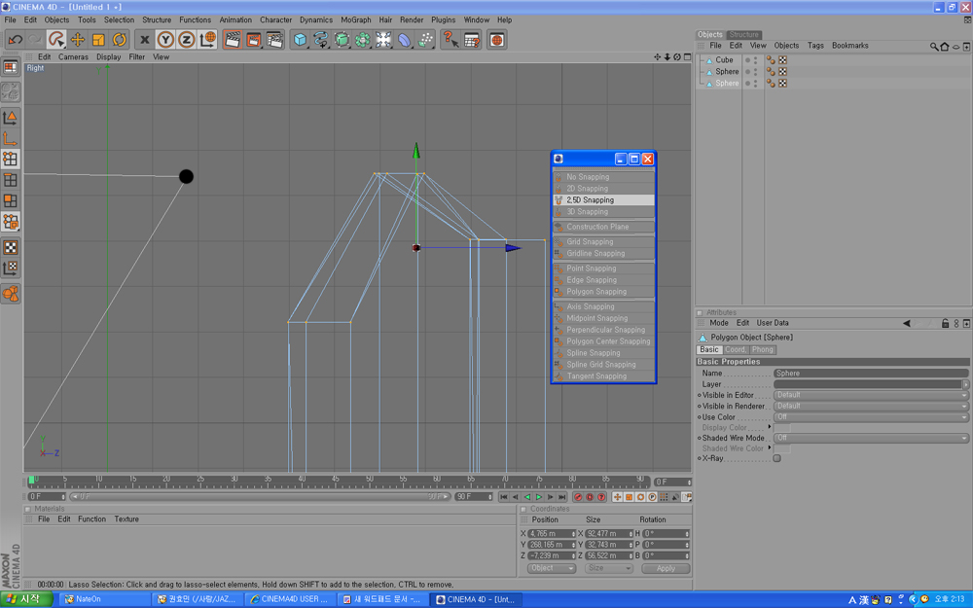973x608 pixels.
Task: Open the Array modeling objects icon
Action: tap(362, 40)
